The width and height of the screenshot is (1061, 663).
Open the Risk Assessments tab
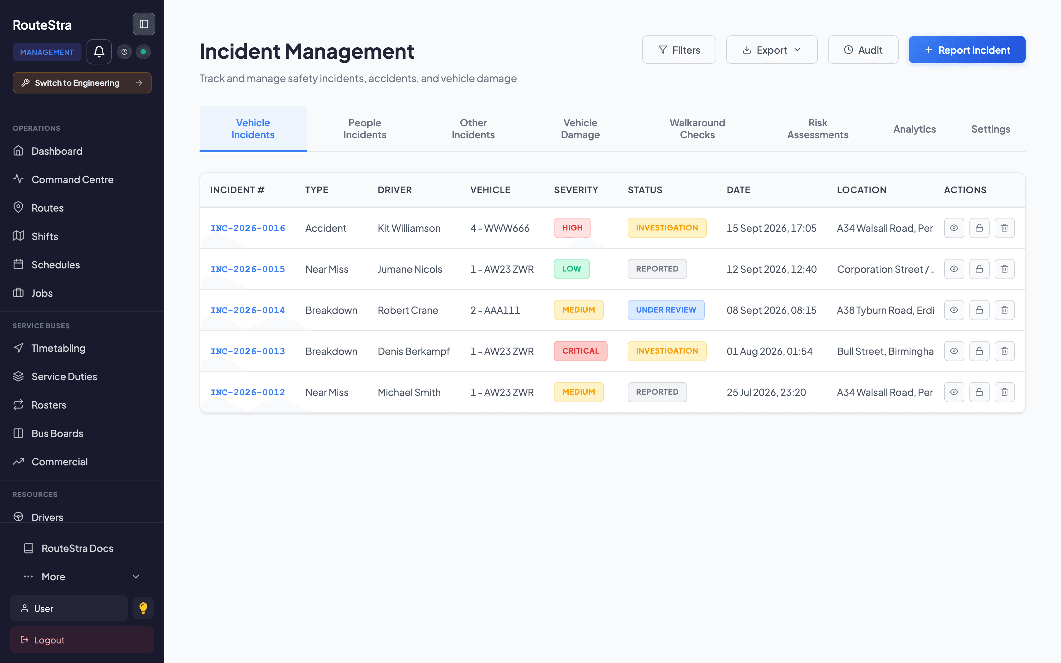pyautogui.click(x=818, y=129)
